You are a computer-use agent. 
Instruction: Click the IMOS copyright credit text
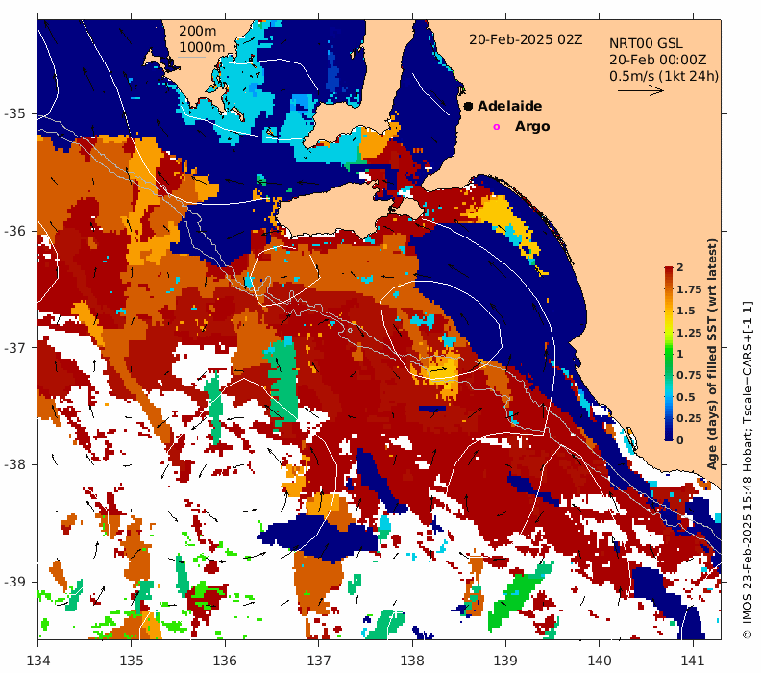click(x=747, y=470)
